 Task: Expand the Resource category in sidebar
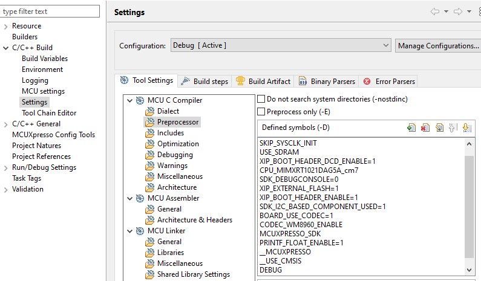pos(5,26)
